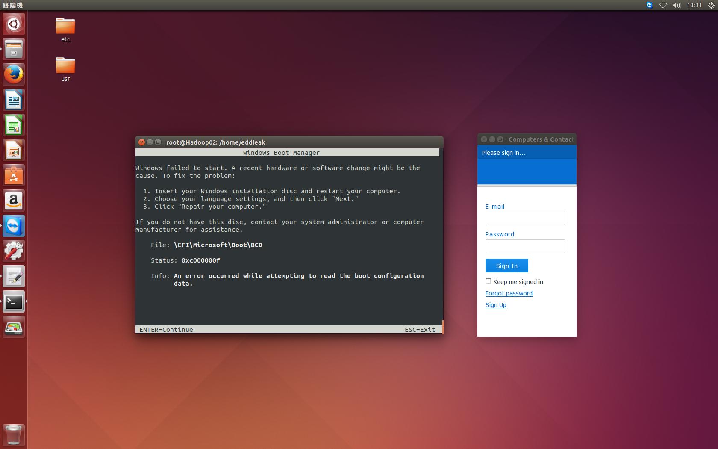This screenshot has width=718, height=449.
Task: Enable Keep me signed in checkbox
Action: (x=488, y=281)
